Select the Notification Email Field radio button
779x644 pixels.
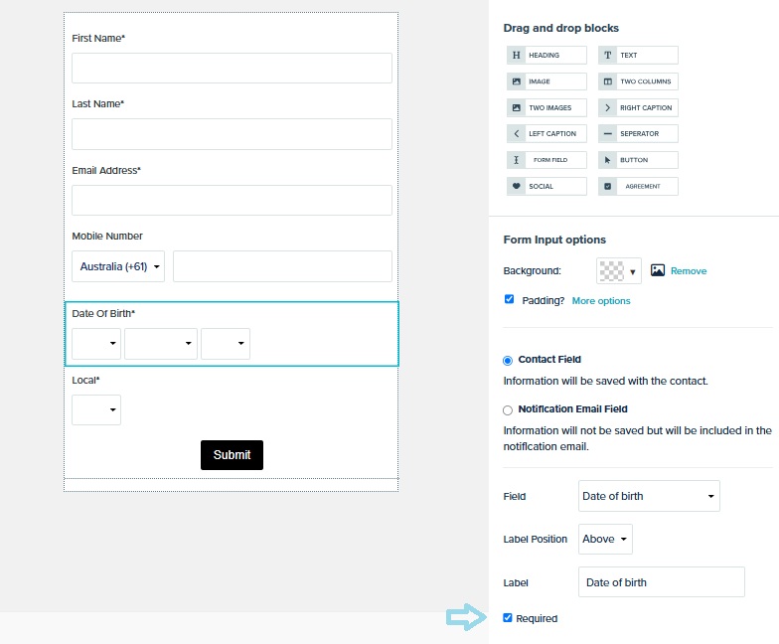pos(507,409)
